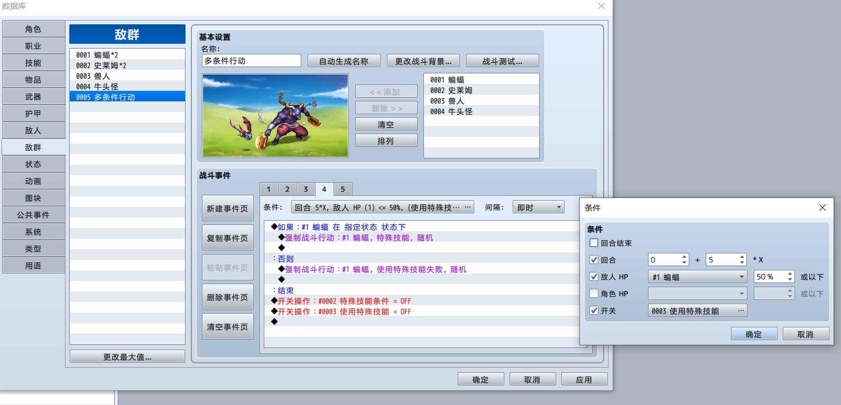Open the #1 蝙蝠 enemy dropdown
Image resolution: width=841 pixels, height=405 pixels.
pyautogui.click(x=697, y=277)
